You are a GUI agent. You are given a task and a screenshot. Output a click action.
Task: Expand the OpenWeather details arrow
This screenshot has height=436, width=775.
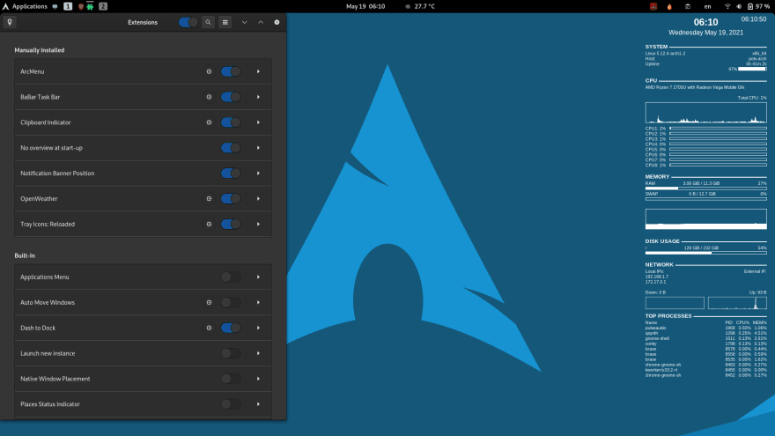258,199
